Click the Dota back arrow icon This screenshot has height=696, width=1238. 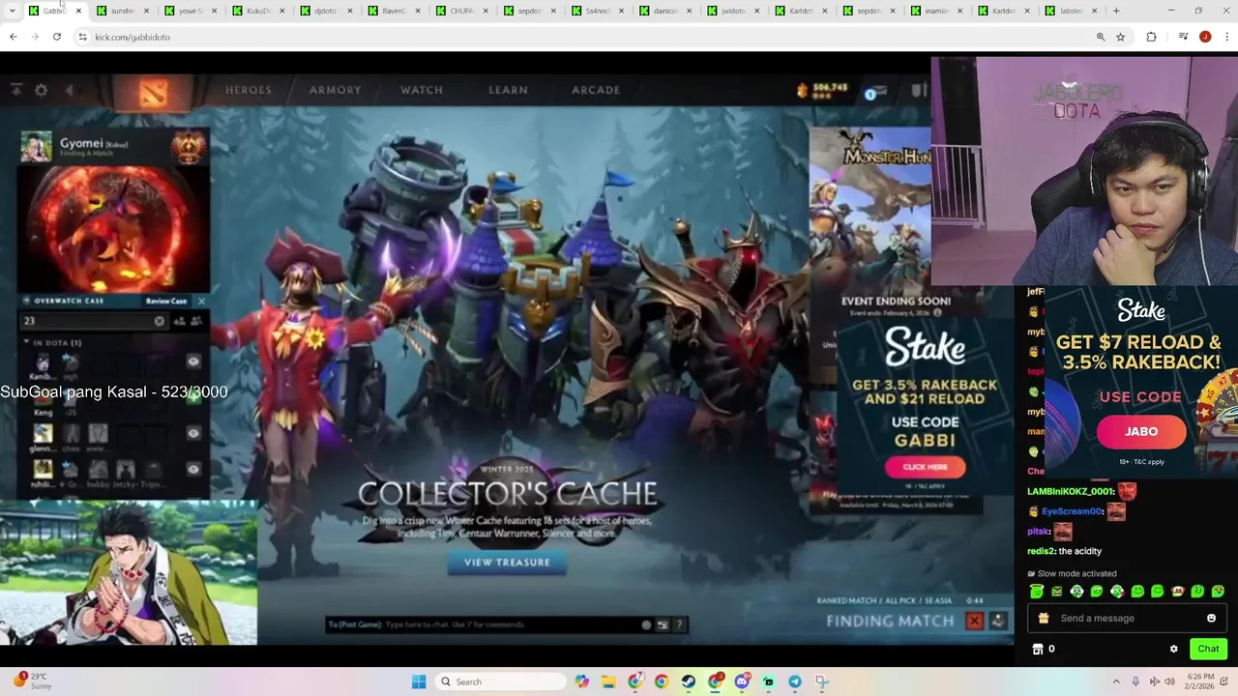tap(70, 90)
